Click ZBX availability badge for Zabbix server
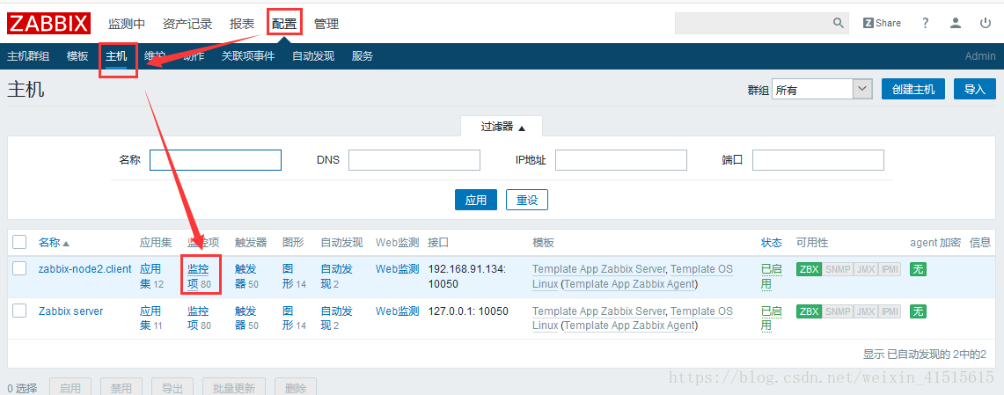 click(x=809, y=311)
